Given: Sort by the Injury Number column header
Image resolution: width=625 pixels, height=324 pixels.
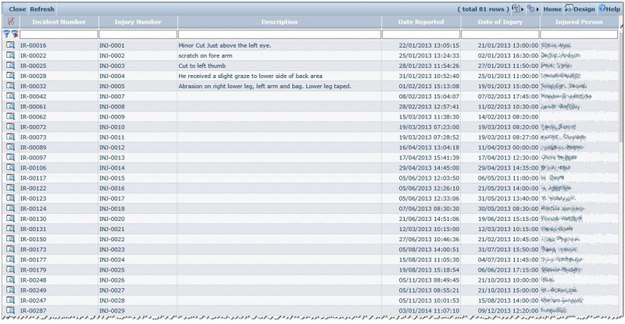Looking at the screenshot, I should (138, 22).
